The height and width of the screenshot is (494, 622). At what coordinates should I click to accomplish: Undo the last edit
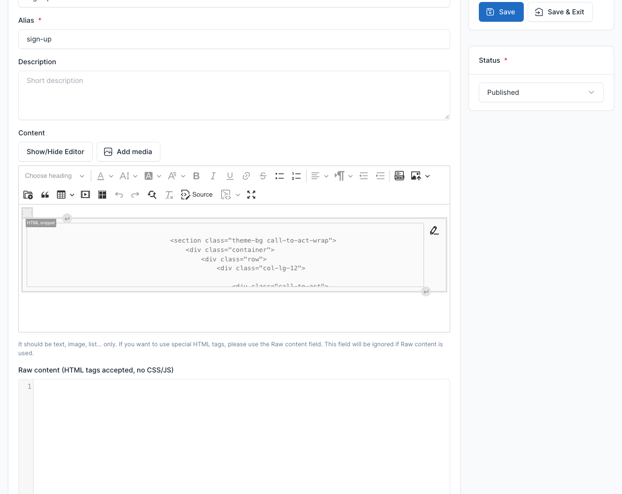[119, 195]
